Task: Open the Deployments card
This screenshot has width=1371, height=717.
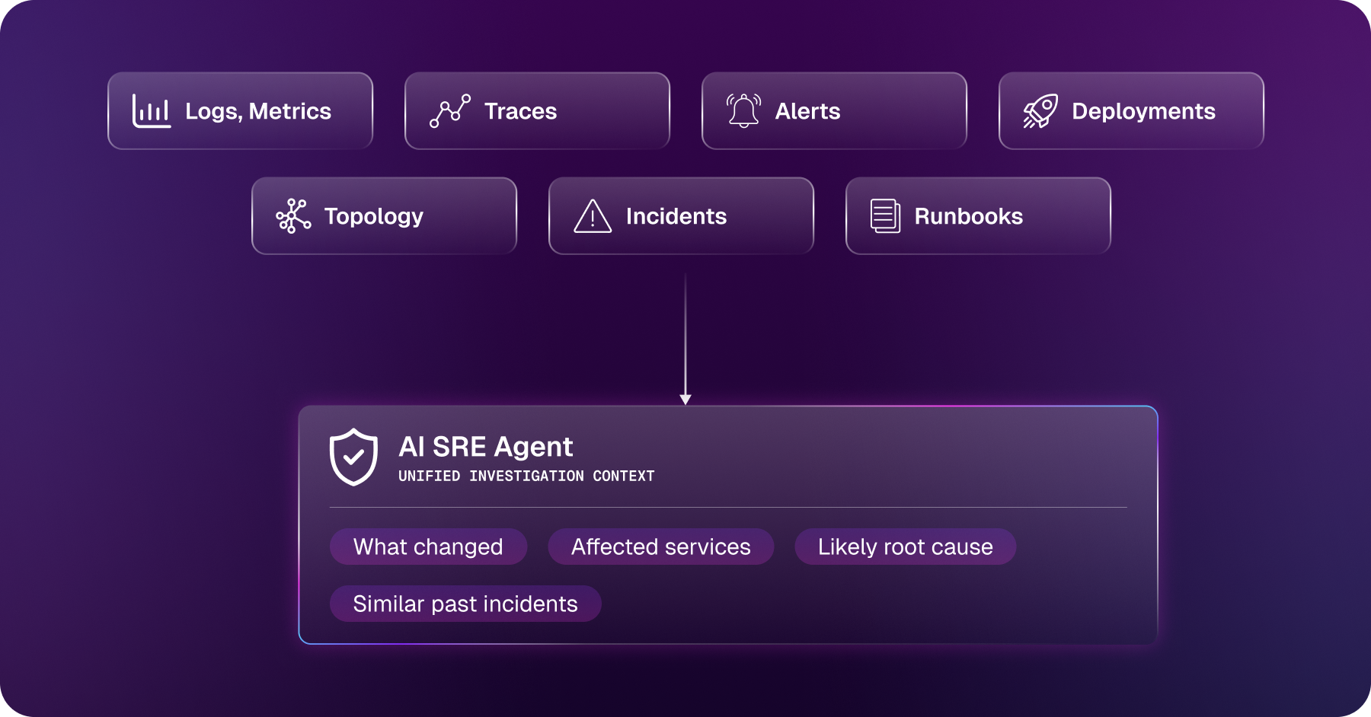Action: 1131,111
